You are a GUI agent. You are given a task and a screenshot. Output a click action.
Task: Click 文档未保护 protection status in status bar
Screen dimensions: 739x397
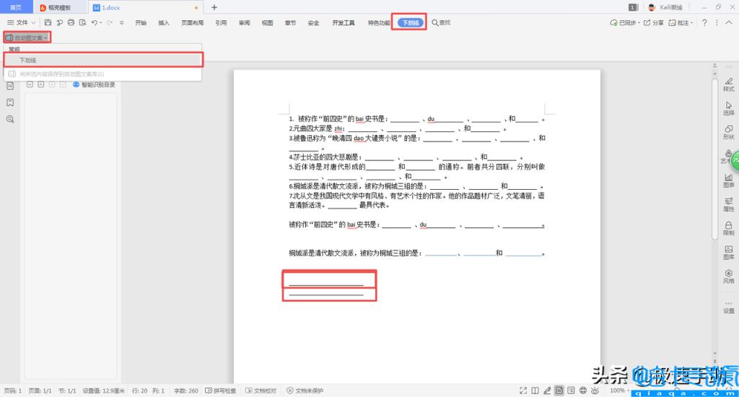pos(305,391)
